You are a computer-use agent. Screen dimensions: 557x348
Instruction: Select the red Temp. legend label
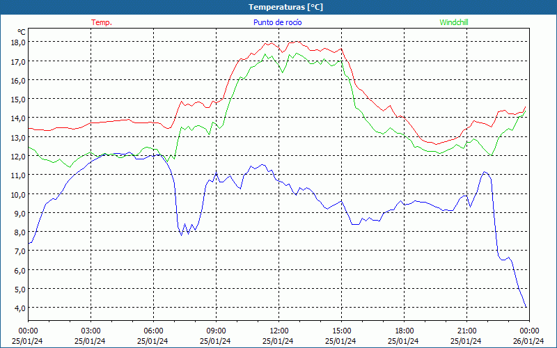[x=102, y=22]
